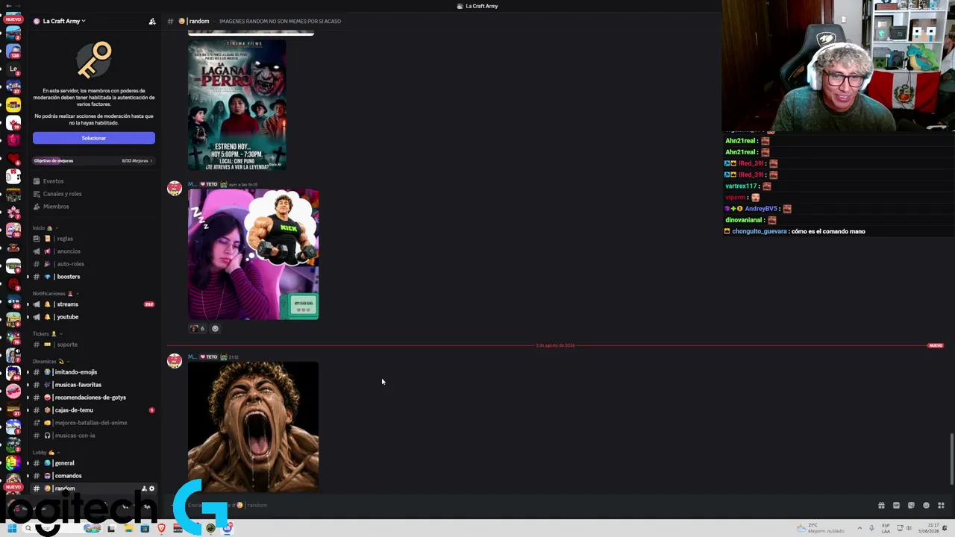Open Eventos in the server sidebar
Viewport: 955px width, 537px height.
coord(93,181)
